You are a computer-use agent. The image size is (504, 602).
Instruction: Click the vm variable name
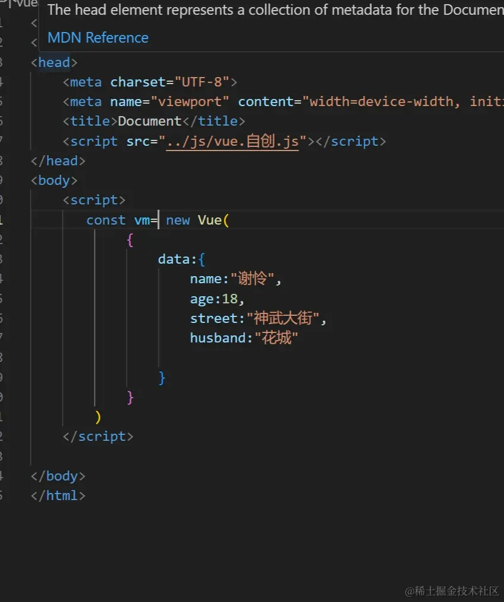click(142, 220)
